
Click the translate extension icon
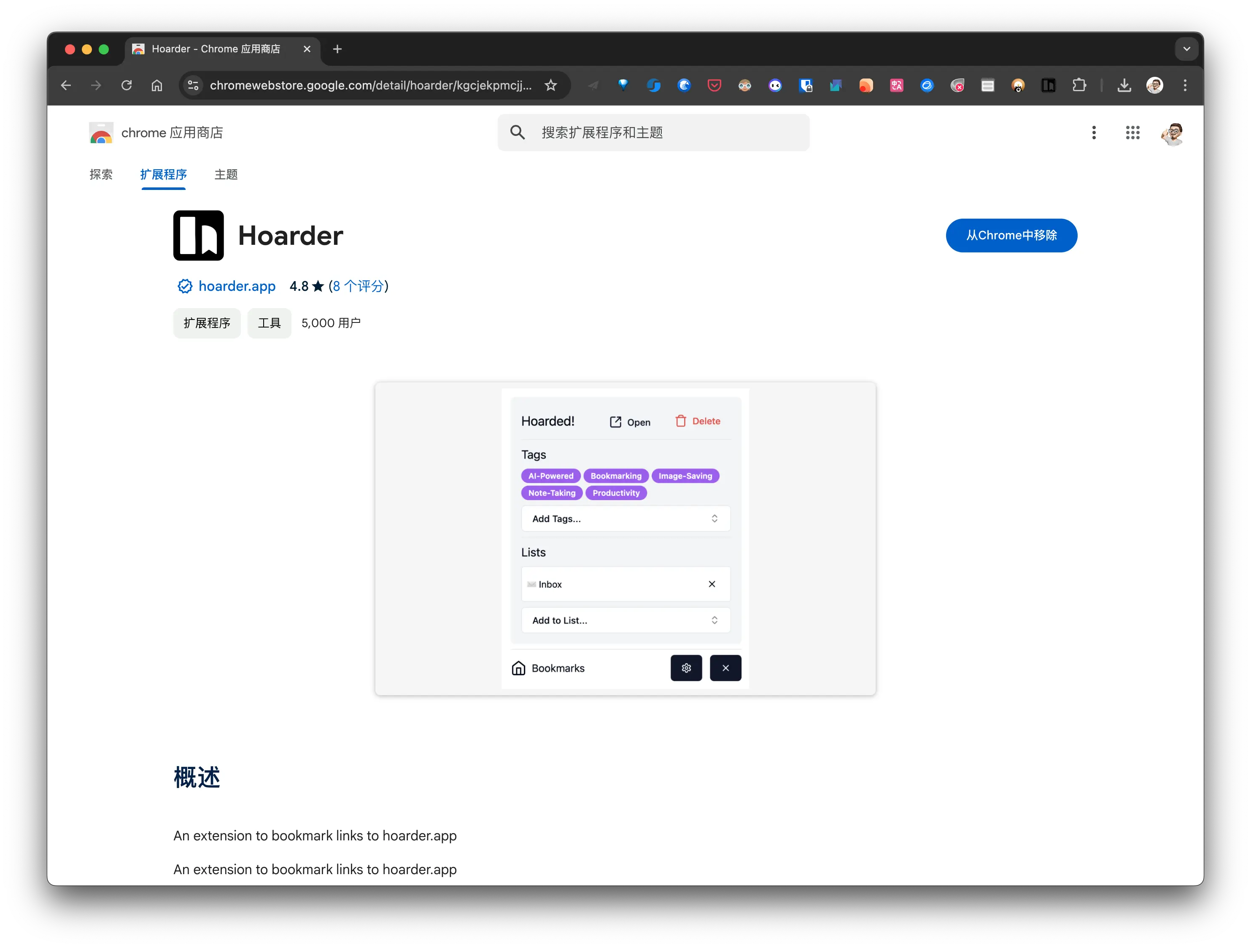896,85
